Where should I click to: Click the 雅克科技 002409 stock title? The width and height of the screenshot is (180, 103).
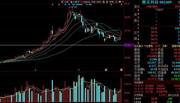(157, 2)
